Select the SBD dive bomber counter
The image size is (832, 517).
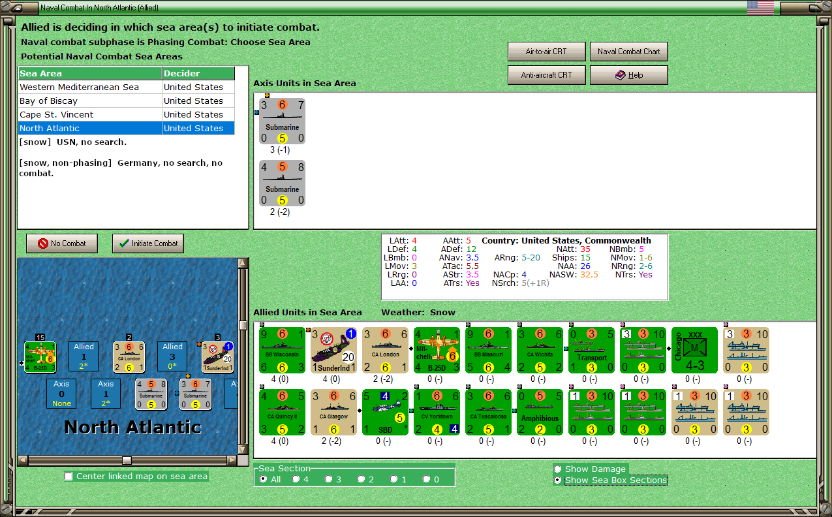pyautogui.click(x=385, y=412)
